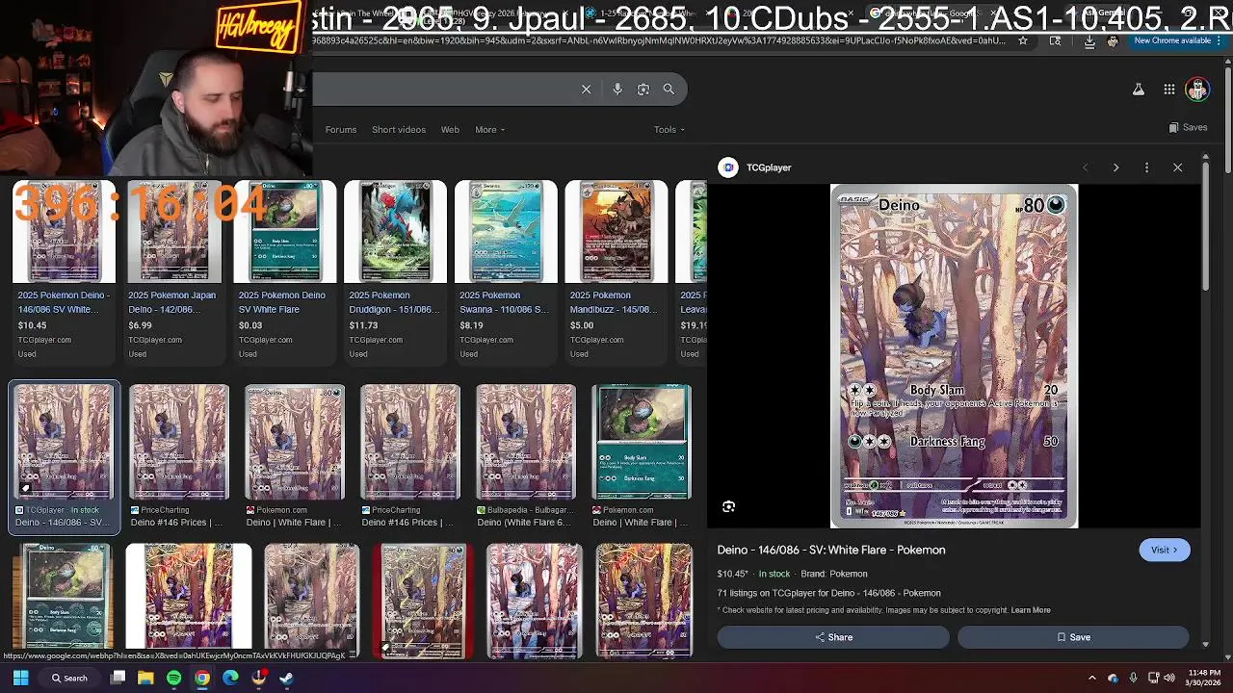Image resolution: width=1233 pixels, height=693 pixels.
Task: Open Task View in the taskbar
Action: [118, 678]
